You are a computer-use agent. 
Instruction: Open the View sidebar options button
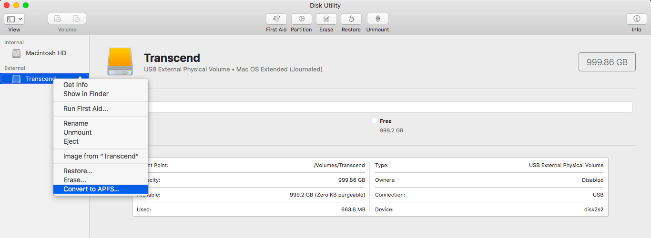(14, 19)
